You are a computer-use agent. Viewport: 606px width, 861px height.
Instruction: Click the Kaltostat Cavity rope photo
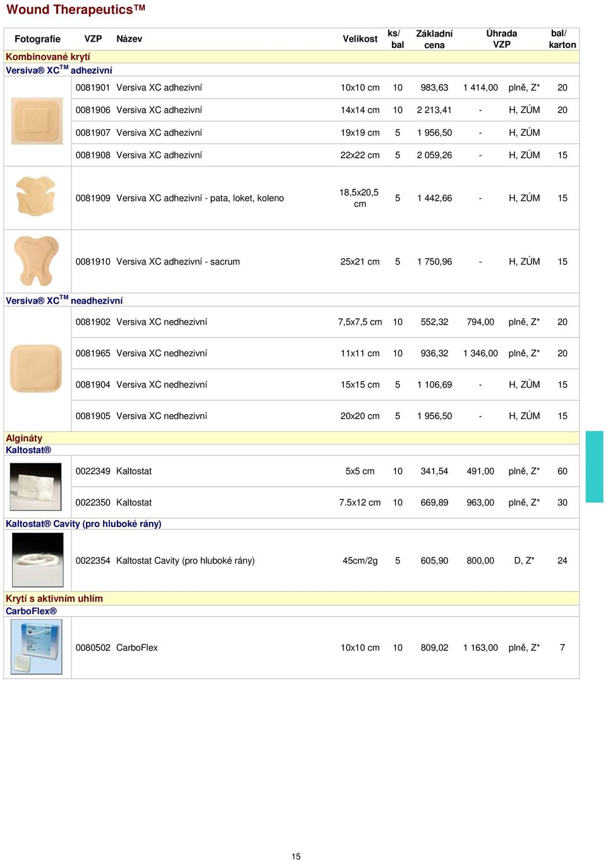point(38,560)
